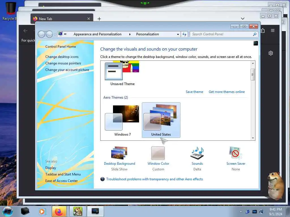Select the United States Aero theme

161,120
